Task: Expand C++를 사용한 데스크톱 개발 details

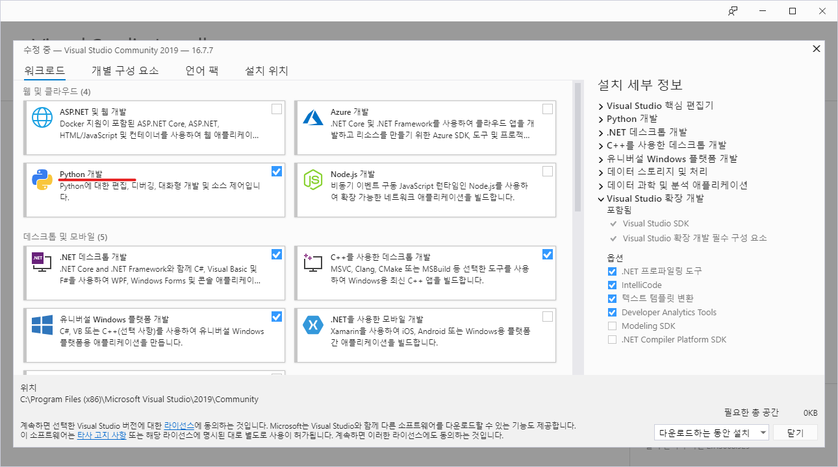Action: pyautogui.click(x=601, y=146)
